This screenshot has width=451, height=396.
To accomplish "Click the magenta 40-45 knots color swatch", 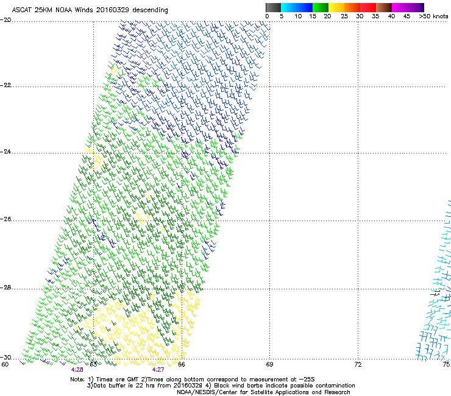I will pyautogui.click(x=400, y=7).
